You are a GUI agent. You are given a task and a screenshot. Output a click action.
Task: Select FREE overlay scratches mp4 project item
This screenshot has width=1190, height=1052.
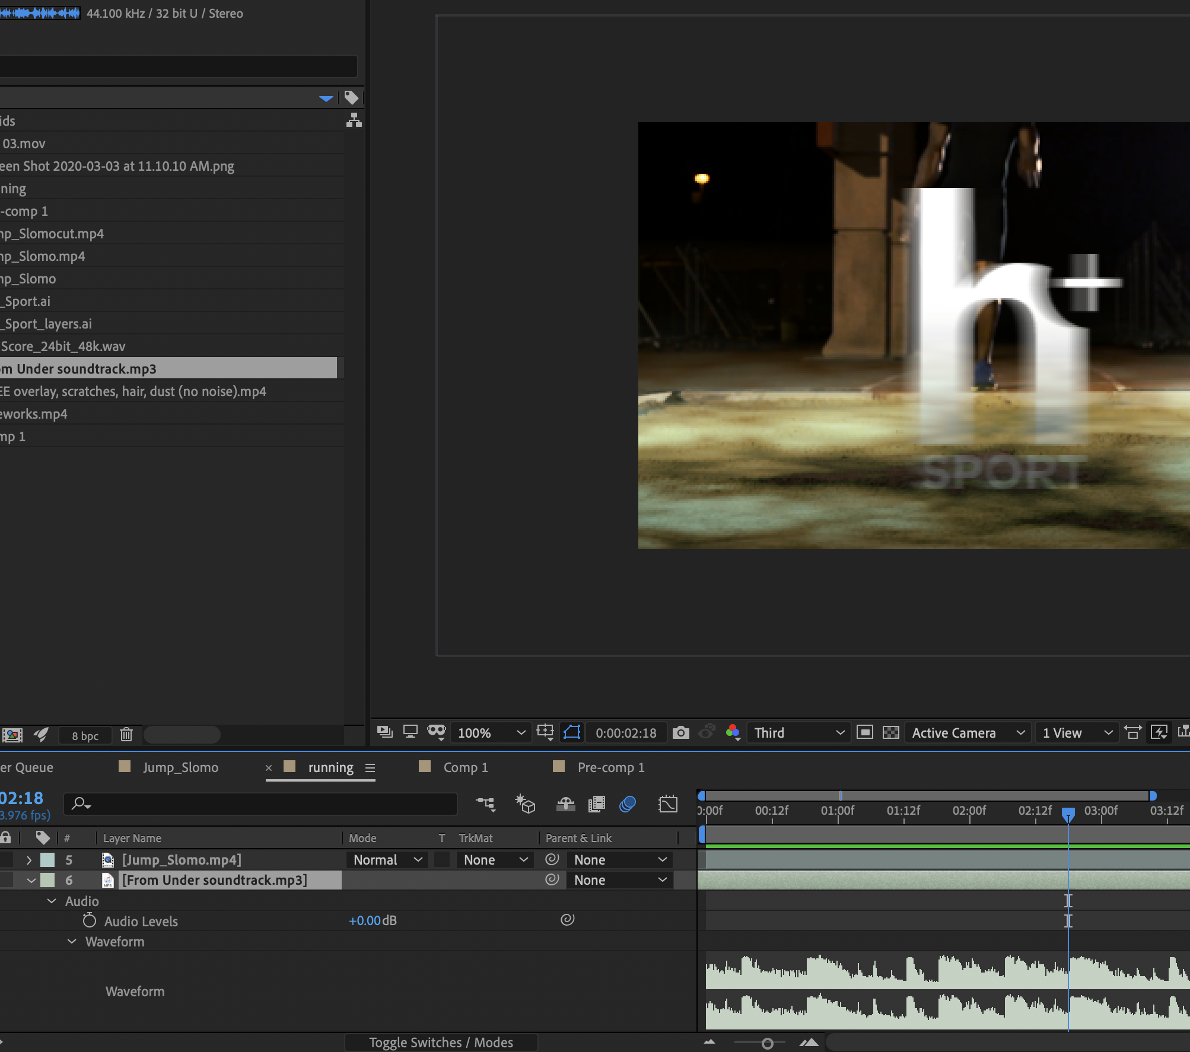133,391
